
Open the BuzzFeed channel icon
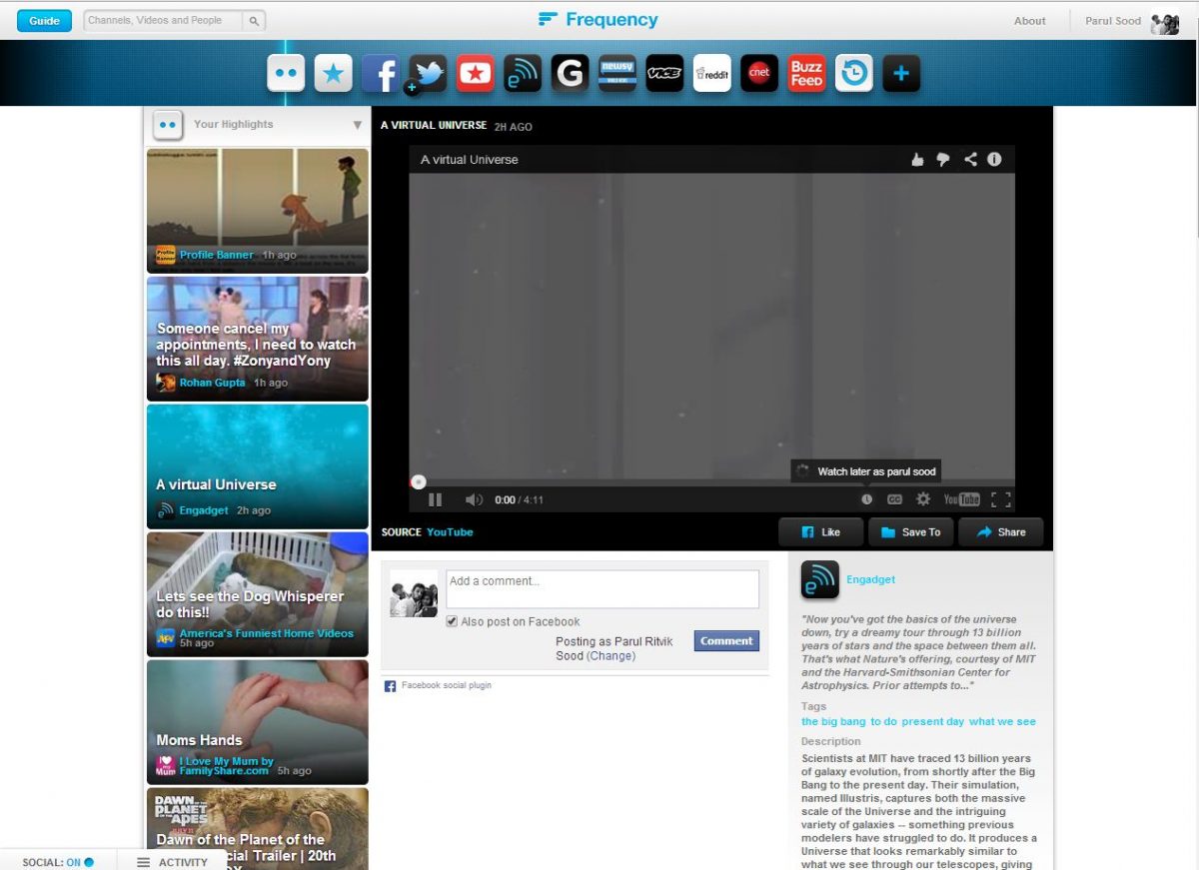[x=806, y=73]
